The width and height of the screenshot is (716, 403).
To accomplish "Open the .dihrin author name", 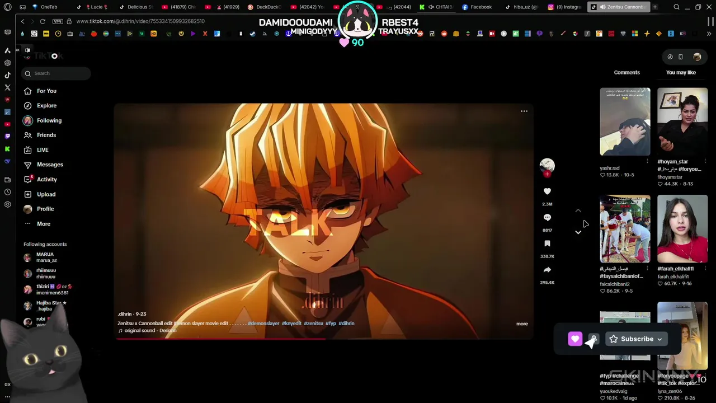I will click(x=124, y=314).
